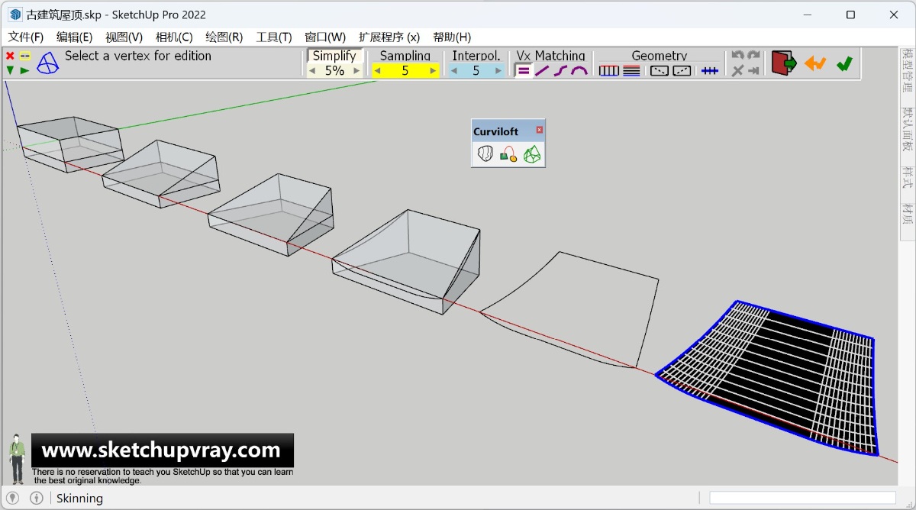Viewport: 916px width, 510px height.
Task: Open the 窗口 menu in menu bar
Action: point(325,37)
